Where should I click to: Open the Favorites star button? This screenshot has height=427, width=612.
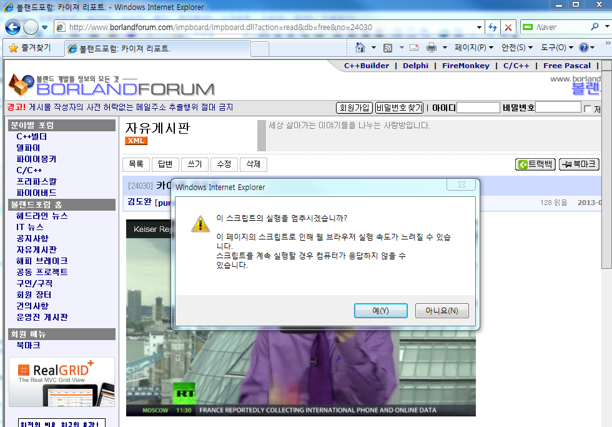pos(29,48)
